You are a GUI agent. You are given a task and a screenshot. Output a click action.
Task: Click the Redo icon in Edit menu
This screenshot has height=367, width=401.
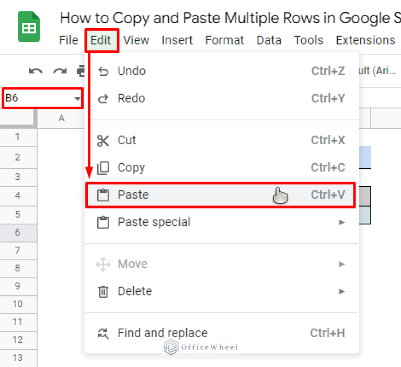(x=103, y=98)
